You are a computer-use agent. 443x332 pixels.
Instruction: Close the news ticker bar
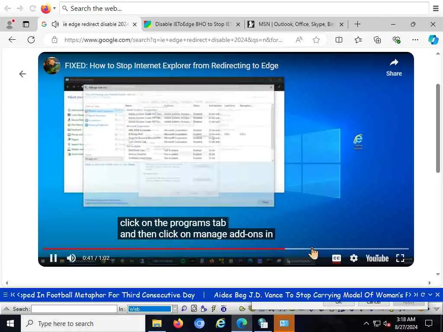click(437, 295)
